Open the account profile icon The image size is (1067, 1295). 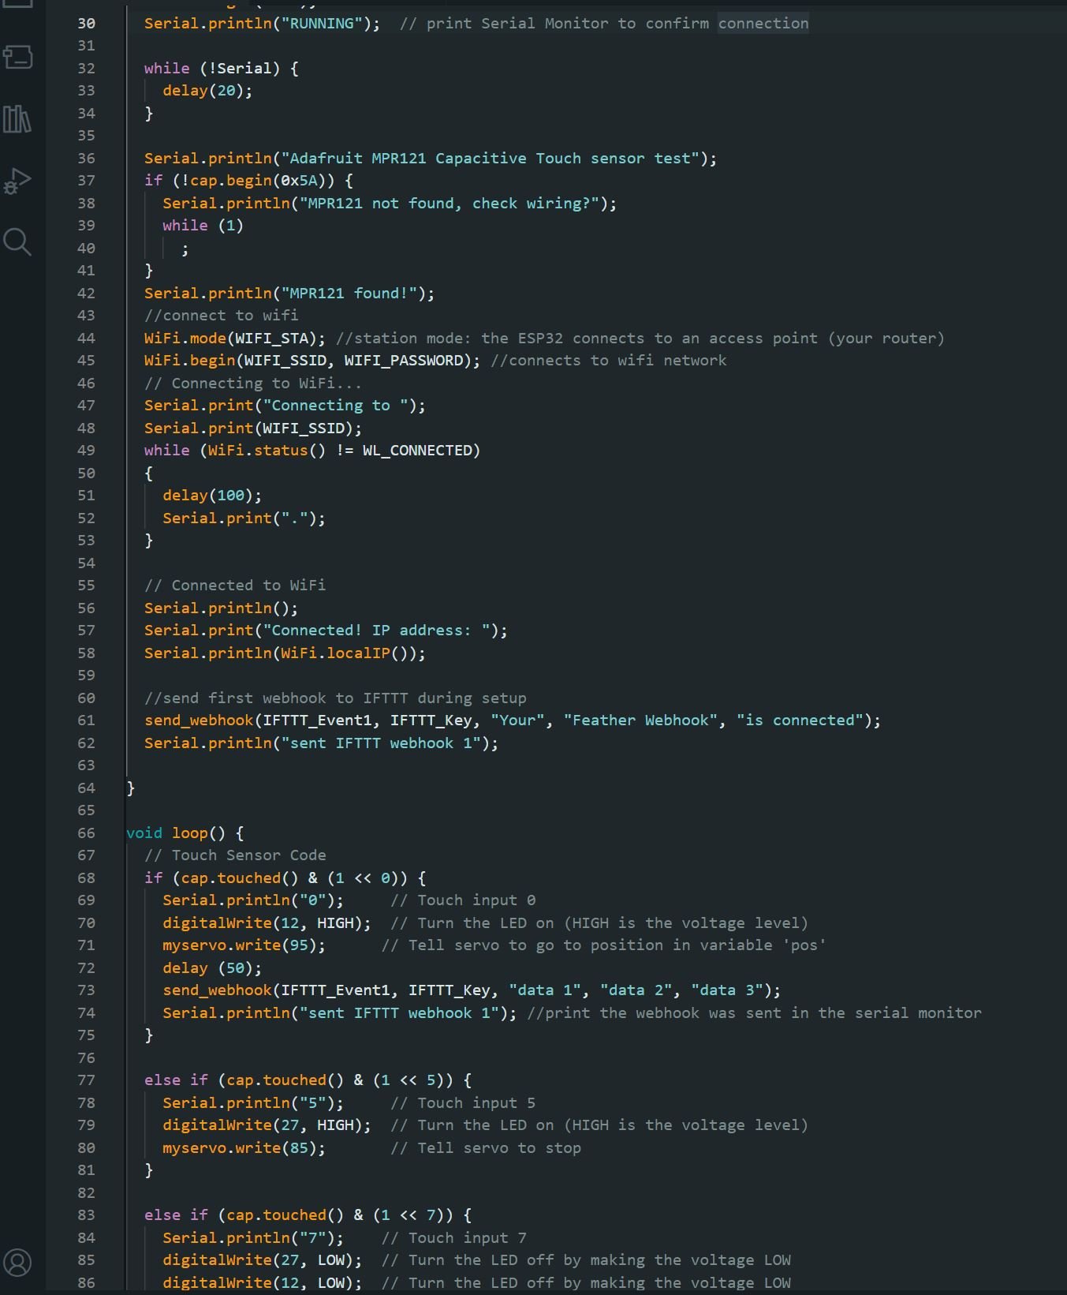pos(17,1262)
